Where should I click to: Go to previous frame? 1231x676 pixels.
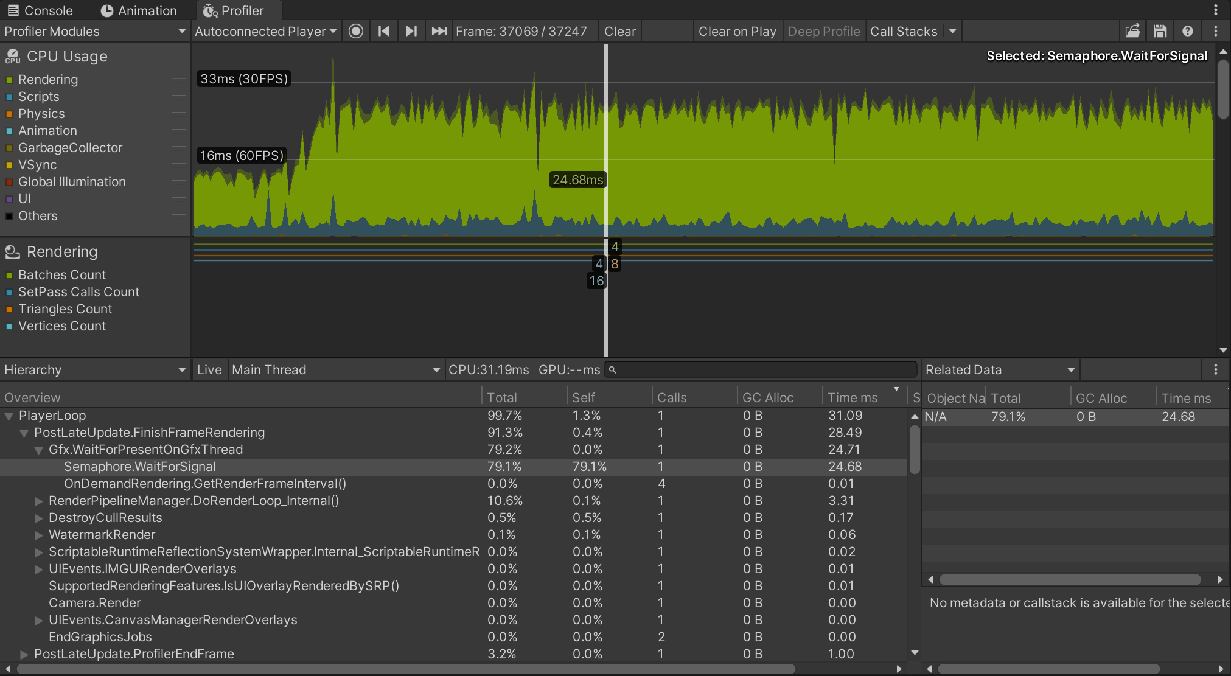click(x=383, y=31)
